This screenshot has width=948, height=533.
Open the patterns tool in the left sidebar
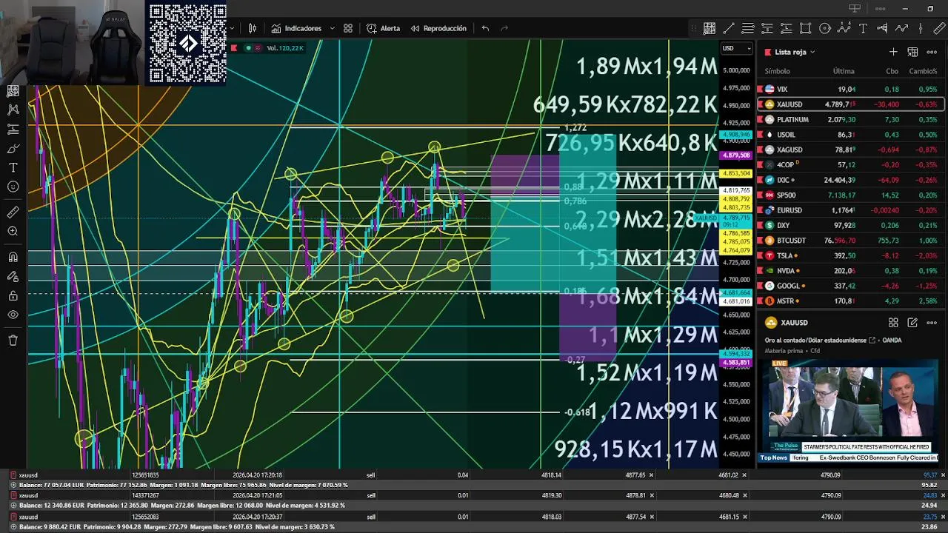[x=13, y=110]
